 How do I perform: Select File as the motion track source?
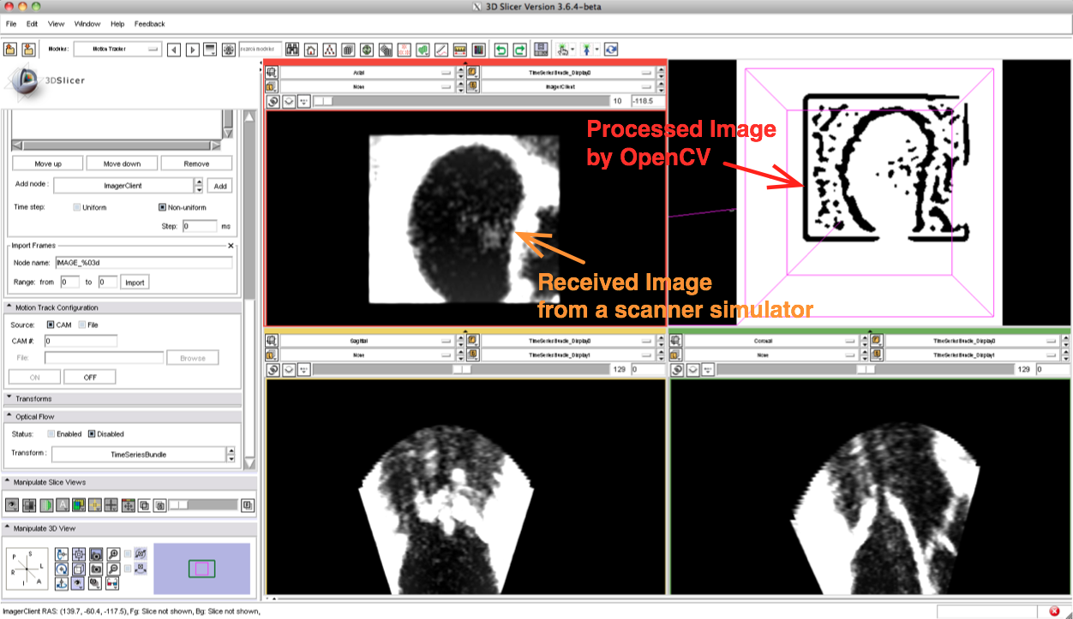(x=82, y=324)
